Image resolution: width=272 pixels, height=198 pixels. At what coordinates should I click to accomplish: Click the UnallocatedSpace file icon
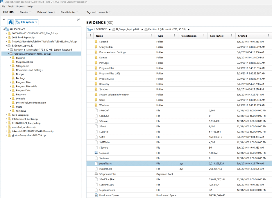click(x=96, y=195)
